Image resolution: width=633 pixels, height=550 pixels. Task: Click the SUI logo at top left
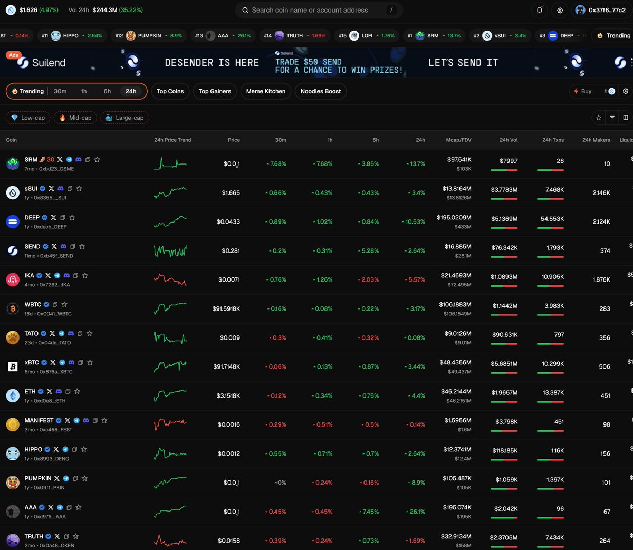[11, 10]
